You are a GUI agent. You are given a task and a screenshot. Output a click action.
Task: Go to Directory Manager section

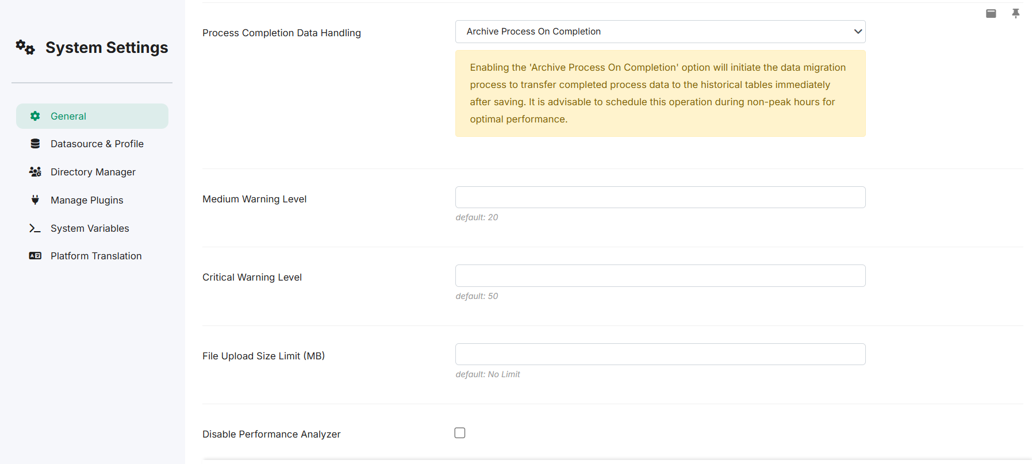[92, 172]
